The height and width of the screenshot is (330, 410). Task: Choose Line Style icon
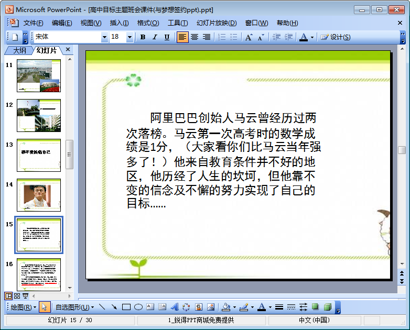click(279, 307)
